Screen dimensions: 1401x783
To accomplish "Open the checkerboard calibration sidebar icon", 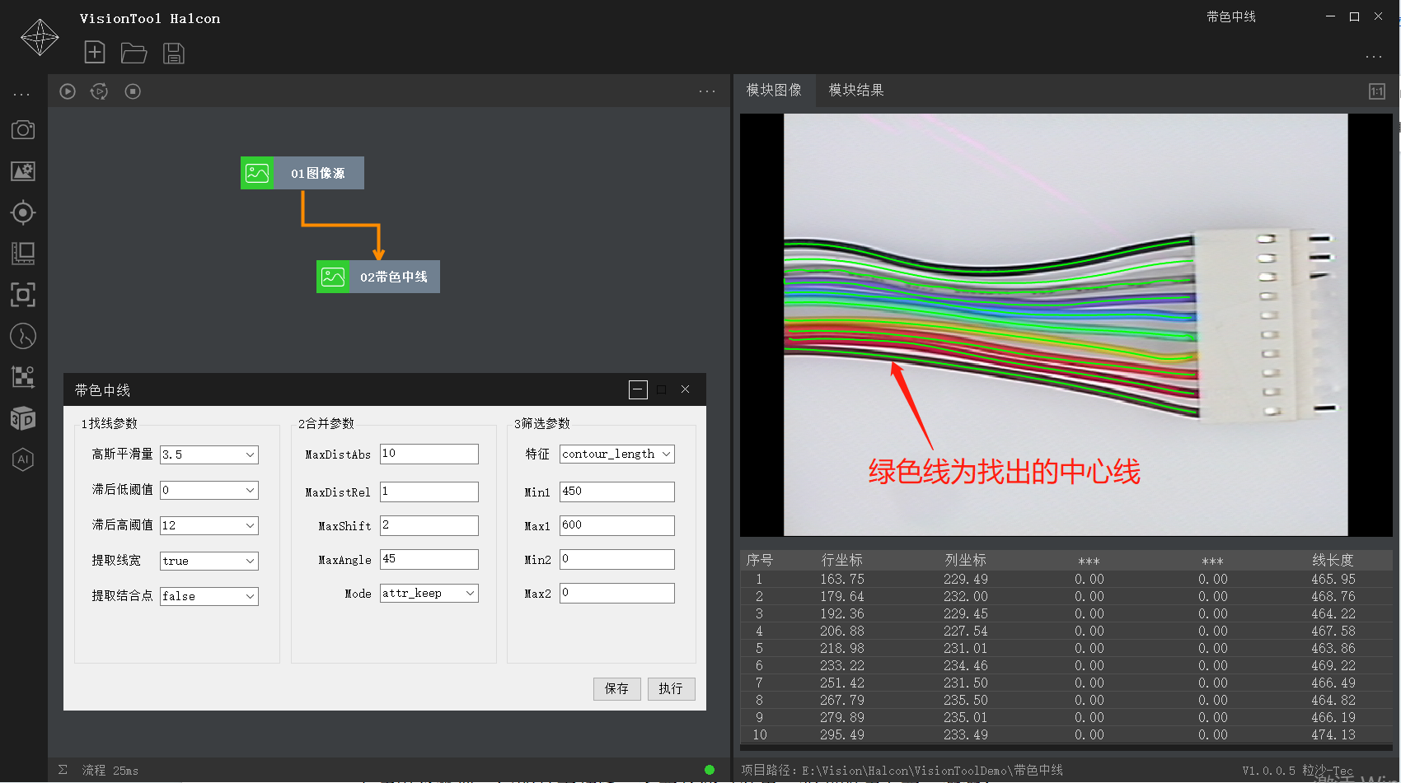I will (23, 377).
